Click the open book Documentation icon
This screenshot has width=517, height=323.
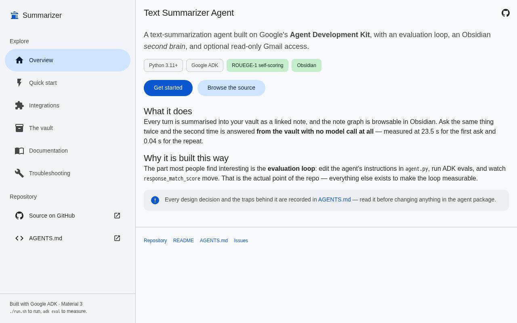tap(19, 151)
